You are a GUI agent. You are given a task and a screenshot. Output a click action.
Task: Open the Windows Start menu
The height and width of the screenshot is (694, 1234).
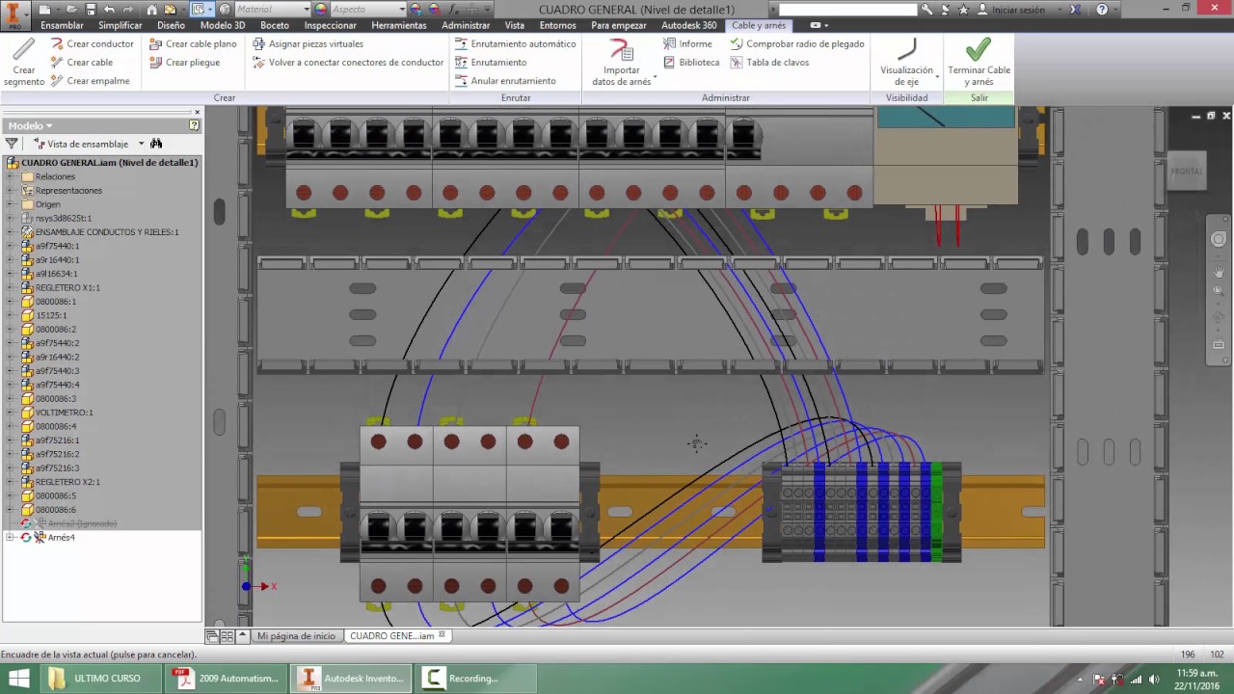tap(18, 679)
